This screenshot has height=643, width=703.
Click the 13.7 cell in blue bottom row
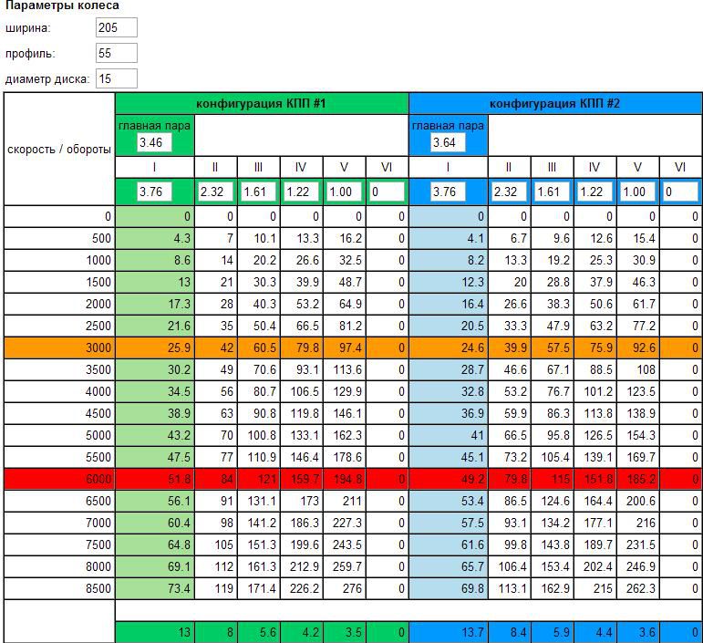point(449,632)
